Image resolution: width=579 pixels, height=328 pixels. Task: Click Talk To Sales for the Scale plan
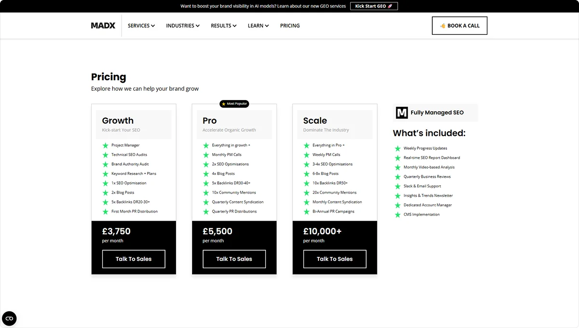(x=334, y=259)
